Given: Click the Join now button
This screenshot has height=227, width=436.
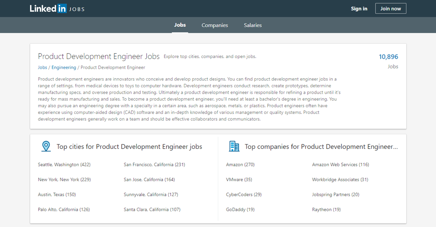Looking at the screenshot, I should click(391, 8).
